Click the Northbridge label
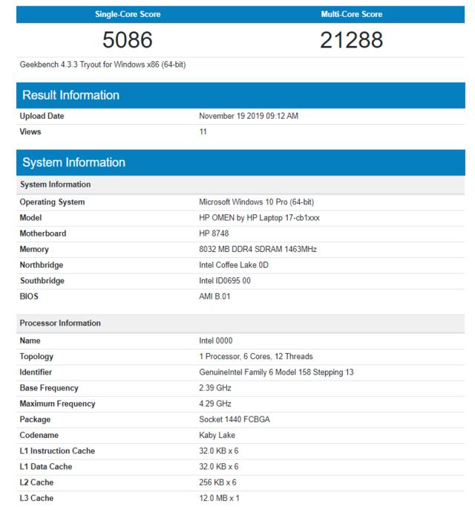The image size is (475, 513). coord(42,265)
